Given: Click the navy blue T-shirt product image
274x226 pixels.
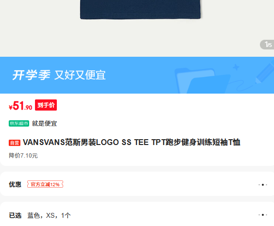Looking at the screenshot, I should (140, 9).
